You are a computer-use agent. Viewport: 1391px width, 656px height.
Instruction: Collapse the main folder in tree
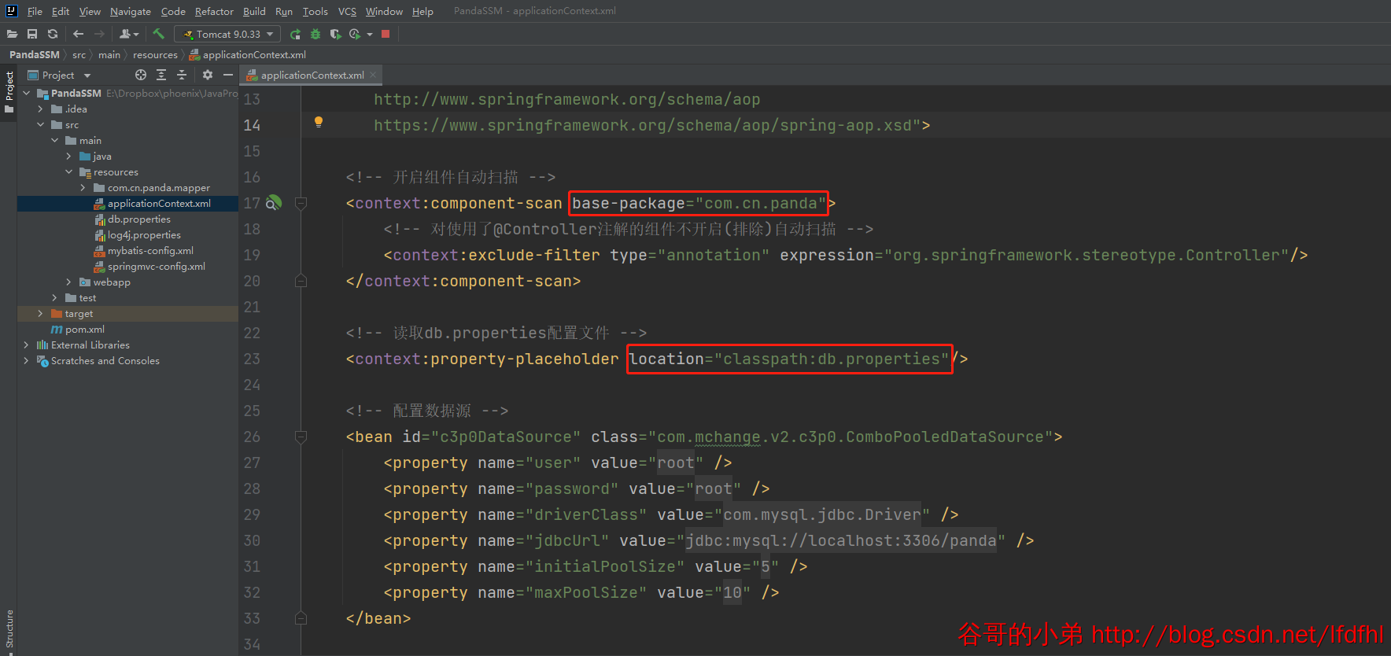coord(55,140)
